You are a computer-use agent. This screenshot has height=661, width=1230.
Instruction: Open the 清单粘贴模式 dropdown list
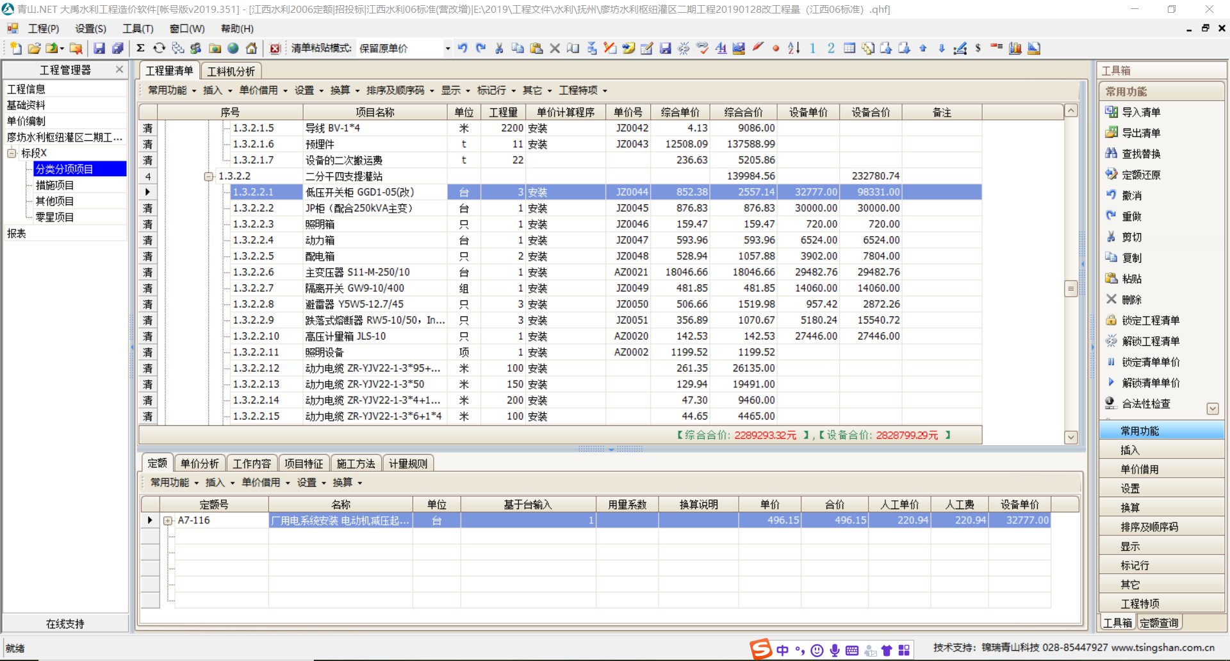click(447, 49)
